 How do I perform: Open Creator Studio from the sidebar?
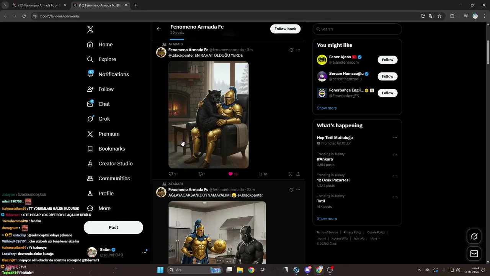[110, 163]
